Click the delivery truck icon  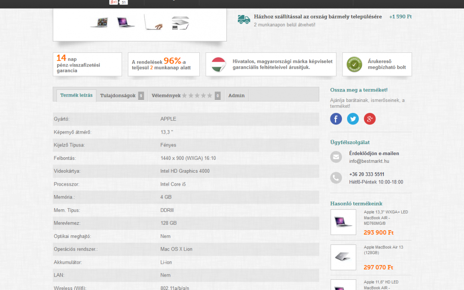coord(244,19)
